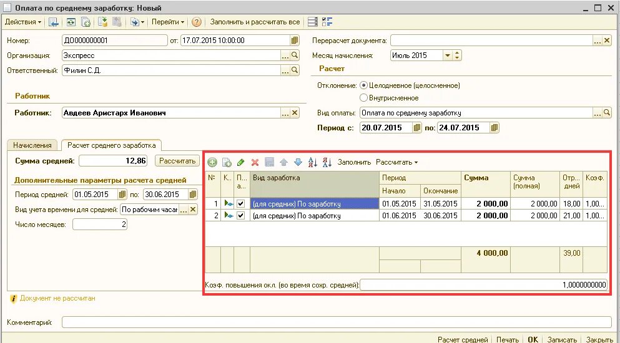Click Заполнить in table toolbar
This screenshot has width=620, height=343.
click(x=354, y=162)
